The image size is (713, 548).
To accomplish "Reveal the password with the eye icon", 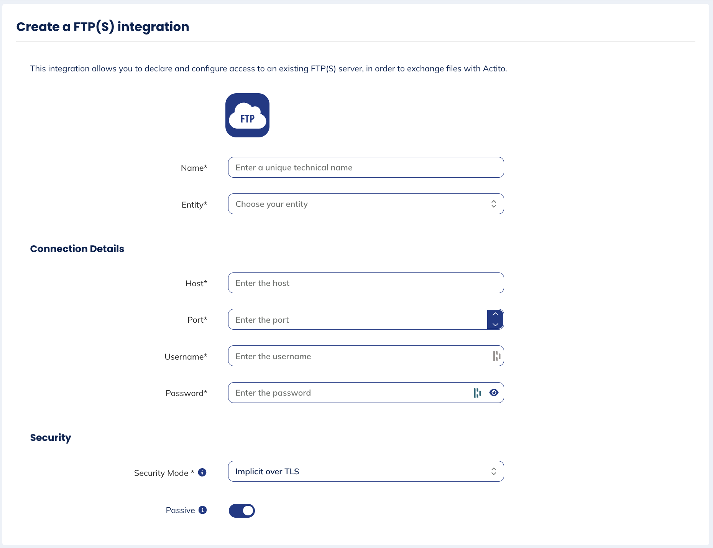I will [x=494, y=393].
